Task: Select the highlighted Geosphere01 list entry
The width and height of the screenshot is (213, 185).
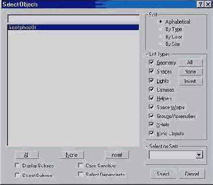Action: 74,27
